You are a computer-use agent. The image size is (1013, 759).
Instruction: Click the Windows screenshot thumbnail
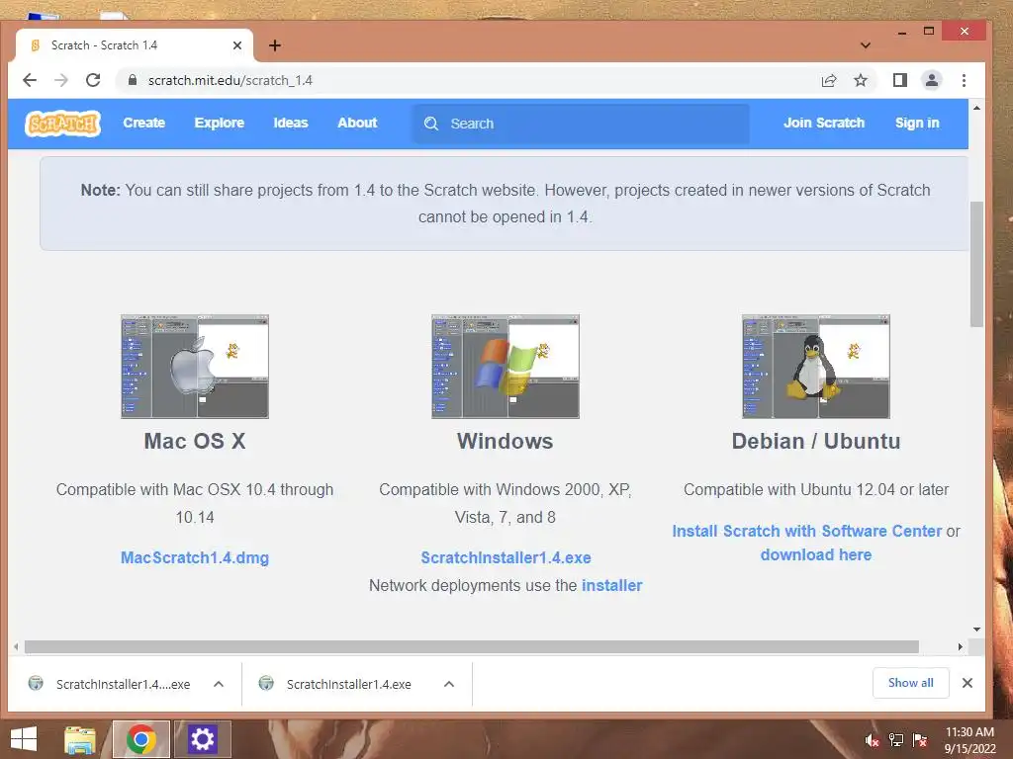[x=506, y=366]
